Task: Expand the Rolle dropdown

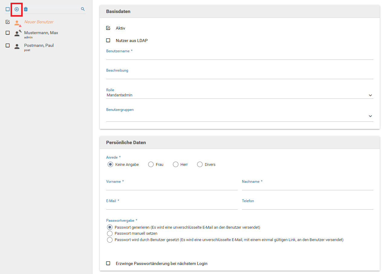Action: (239, 95)
